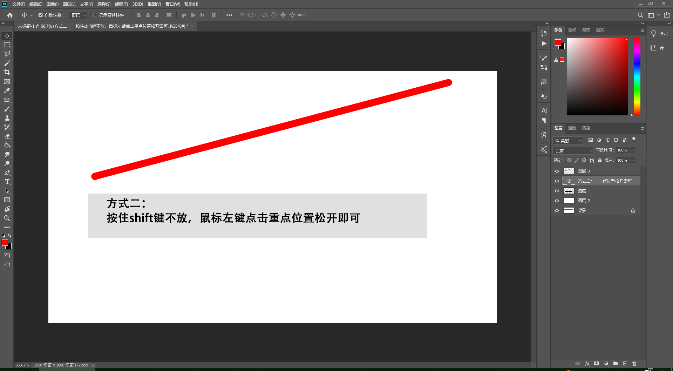
Task: Expand fill 填充 slider arrow
Action: (632, 160)
